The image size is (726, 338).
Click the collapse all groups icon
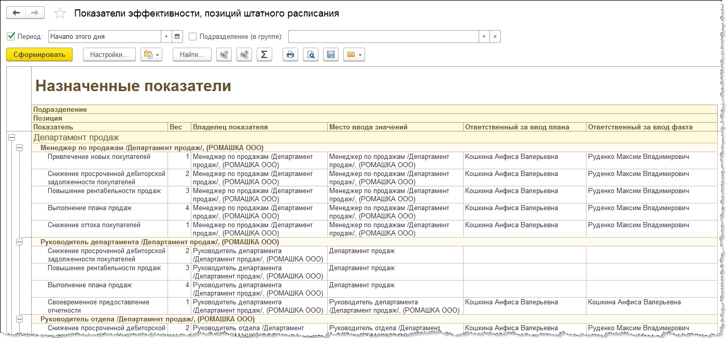224,54
